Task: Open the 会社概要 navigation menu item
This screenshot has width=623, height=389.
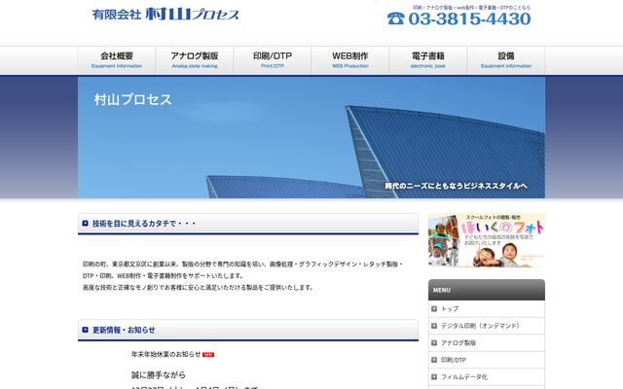Action: [x=117, y=60]
